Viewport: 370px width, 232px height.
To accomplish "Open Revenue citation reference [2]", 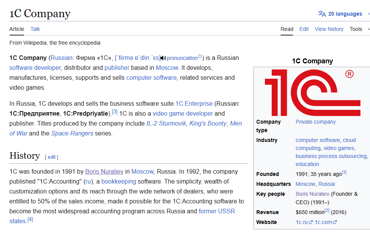I will click(327, 211).
